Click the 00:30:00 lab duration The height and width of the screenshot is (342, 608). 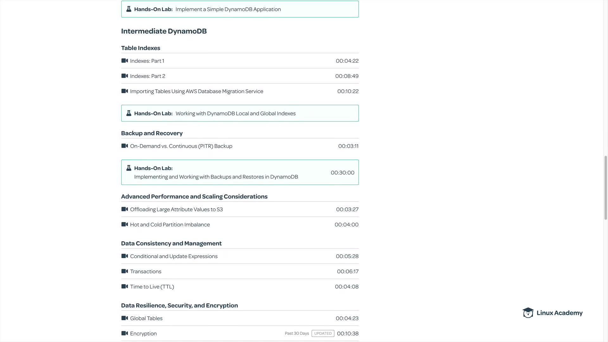pos(342,173)
